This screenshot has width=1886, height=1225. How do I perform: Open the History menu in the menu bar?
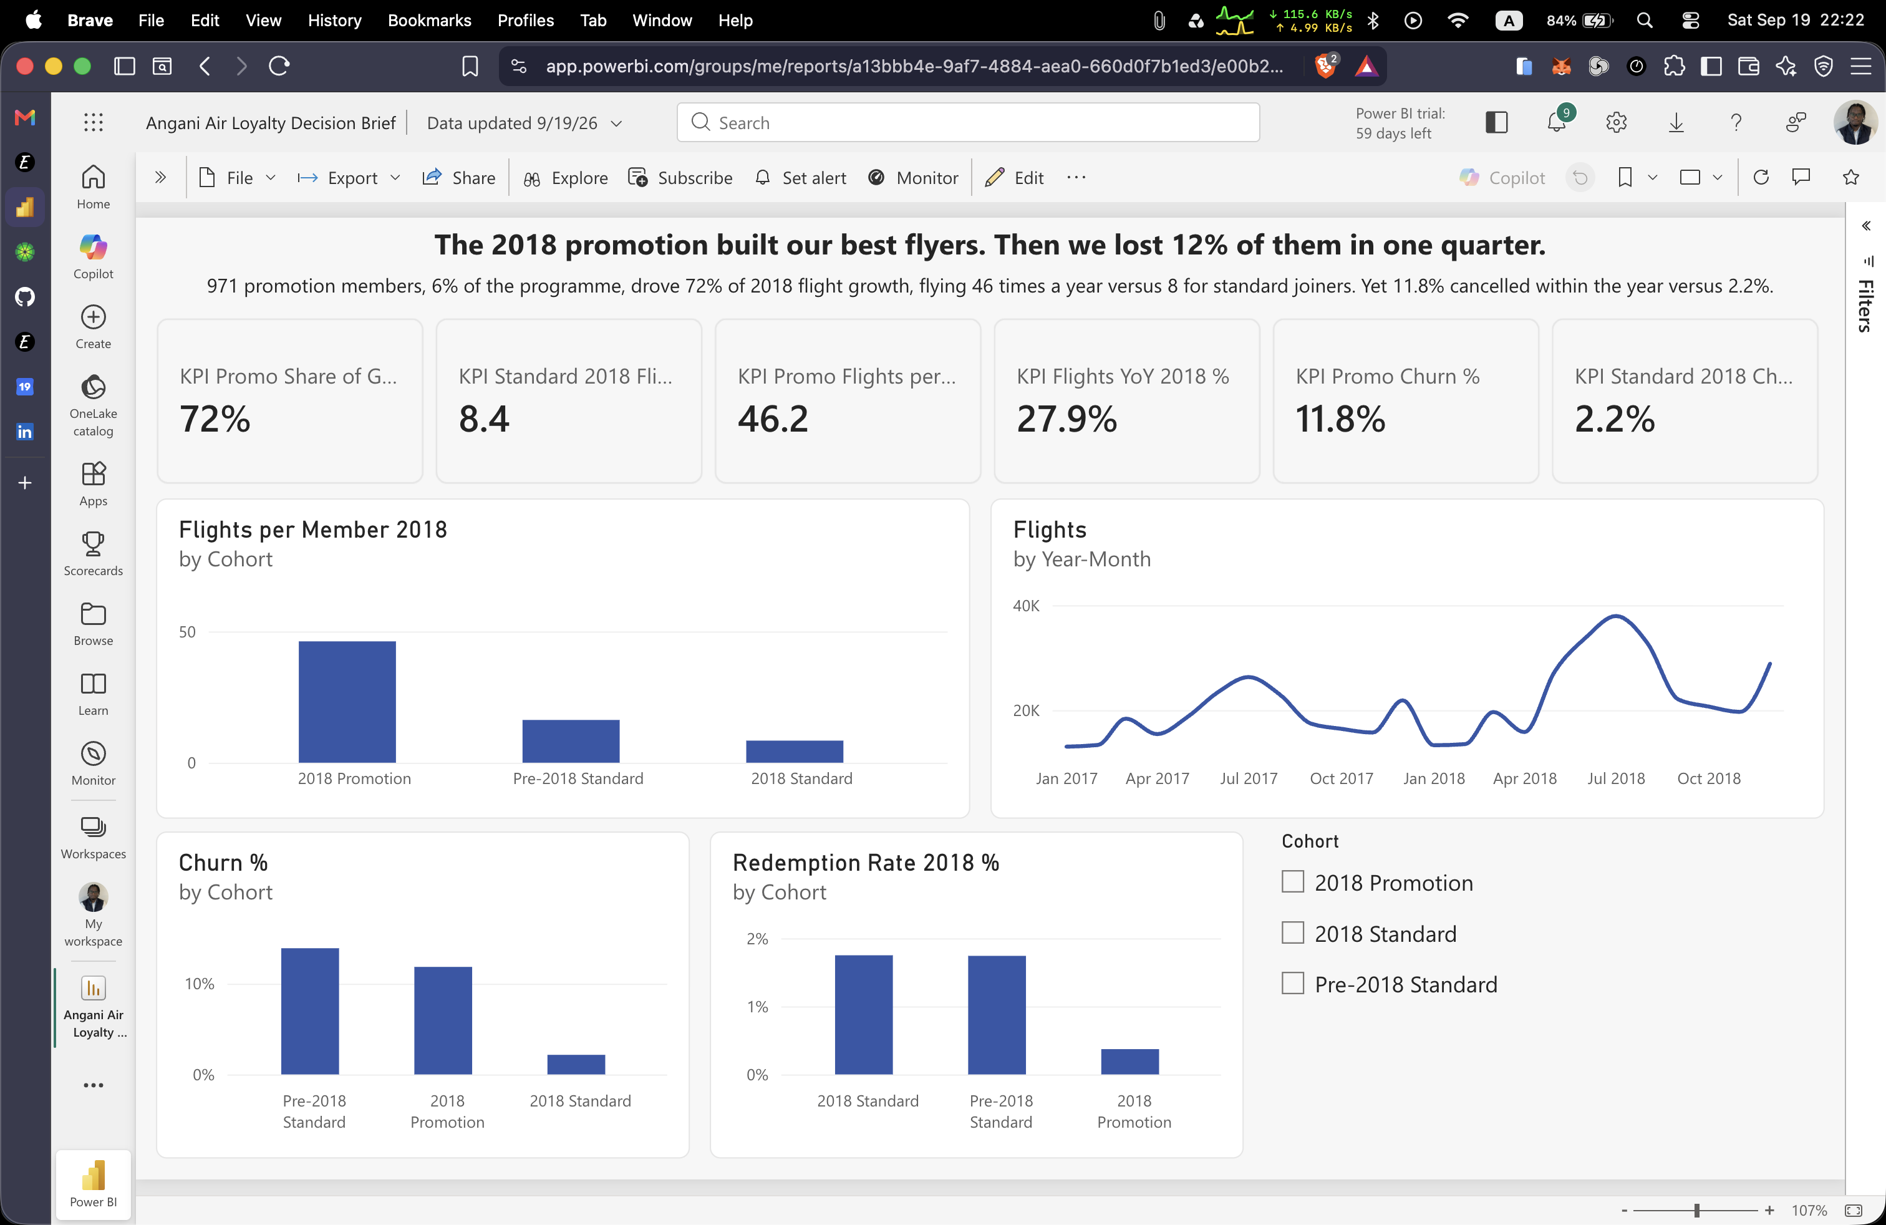click(x=334, y=21)
